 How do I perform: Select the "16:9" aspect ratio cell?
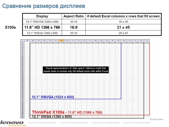[74, 27]
